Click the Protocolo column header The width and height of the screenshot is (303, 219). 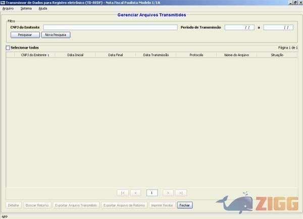(x=196, y=55)
